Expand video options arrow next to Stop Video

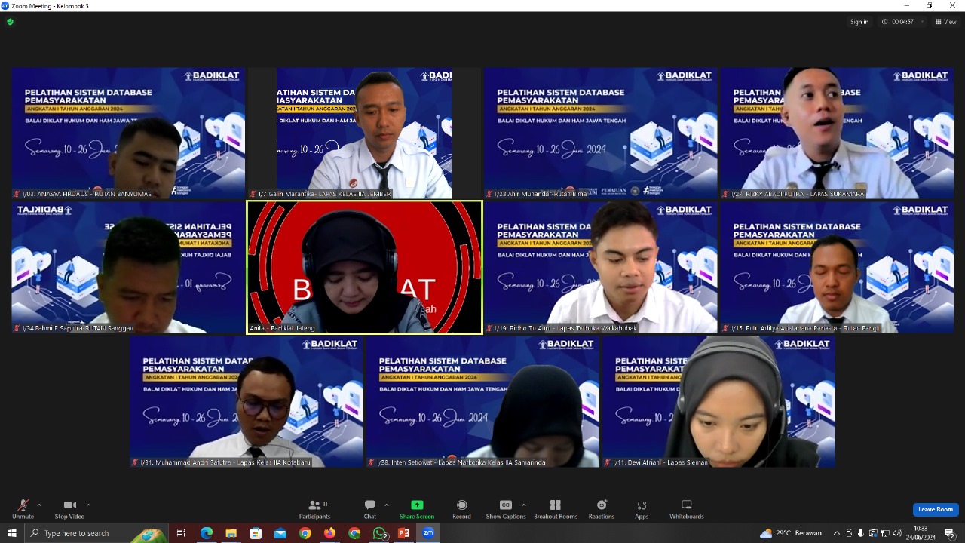(x=88, y=505)
